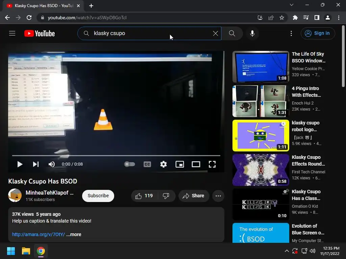
Task: Subscribe to the channel
Action: point(98,196)
